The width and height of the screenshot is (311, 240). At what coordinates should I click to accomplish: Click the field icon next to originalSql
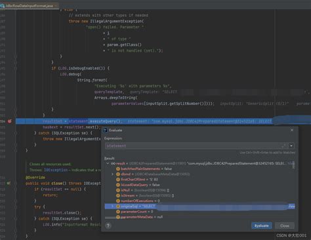(x=118, y=206)
